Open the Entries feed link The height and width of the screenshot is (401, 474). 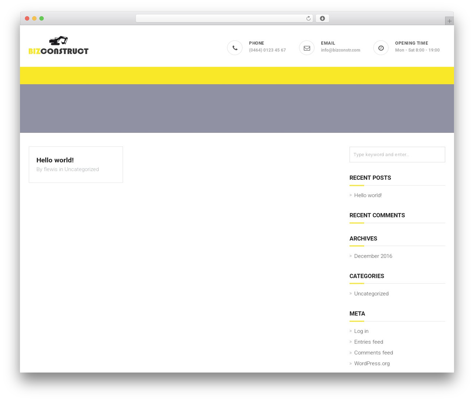tap(368, 342)
